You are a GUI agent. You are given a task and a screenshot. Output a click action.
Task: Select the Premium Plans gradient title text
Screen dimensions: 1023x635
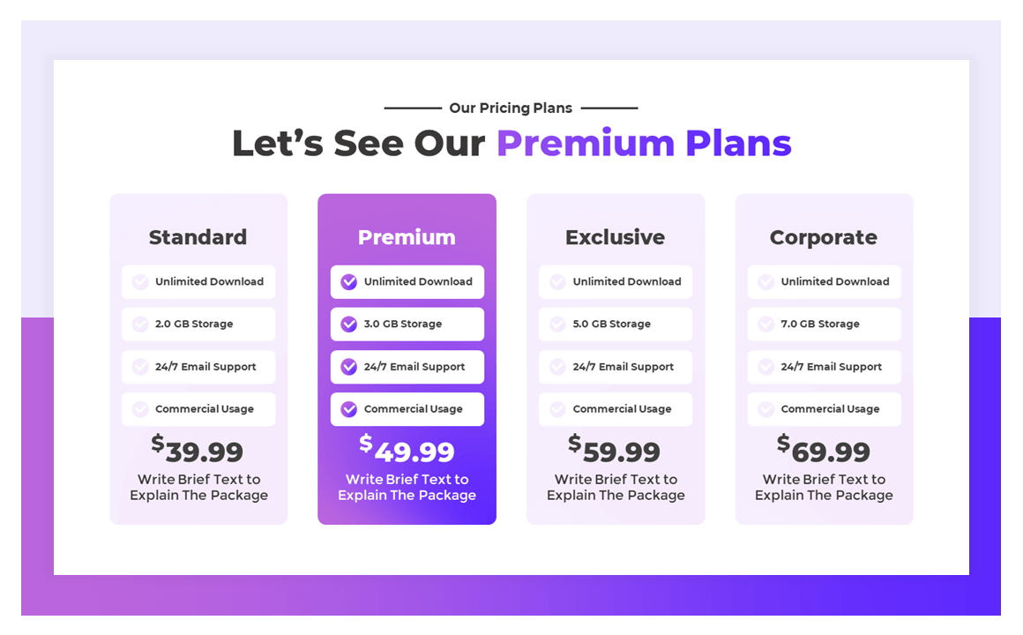point(645,142)
